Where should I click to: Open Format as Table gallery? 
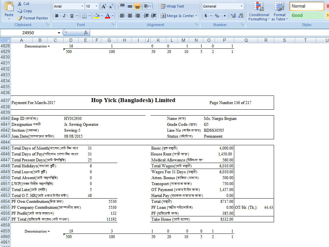279,11
